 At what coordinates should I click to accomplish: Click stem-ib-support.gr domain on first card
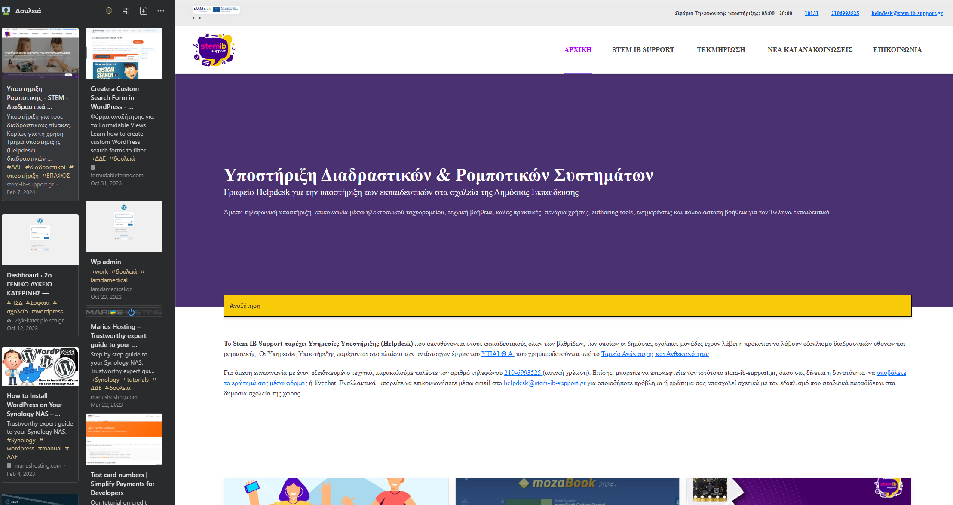coord(31,185)
